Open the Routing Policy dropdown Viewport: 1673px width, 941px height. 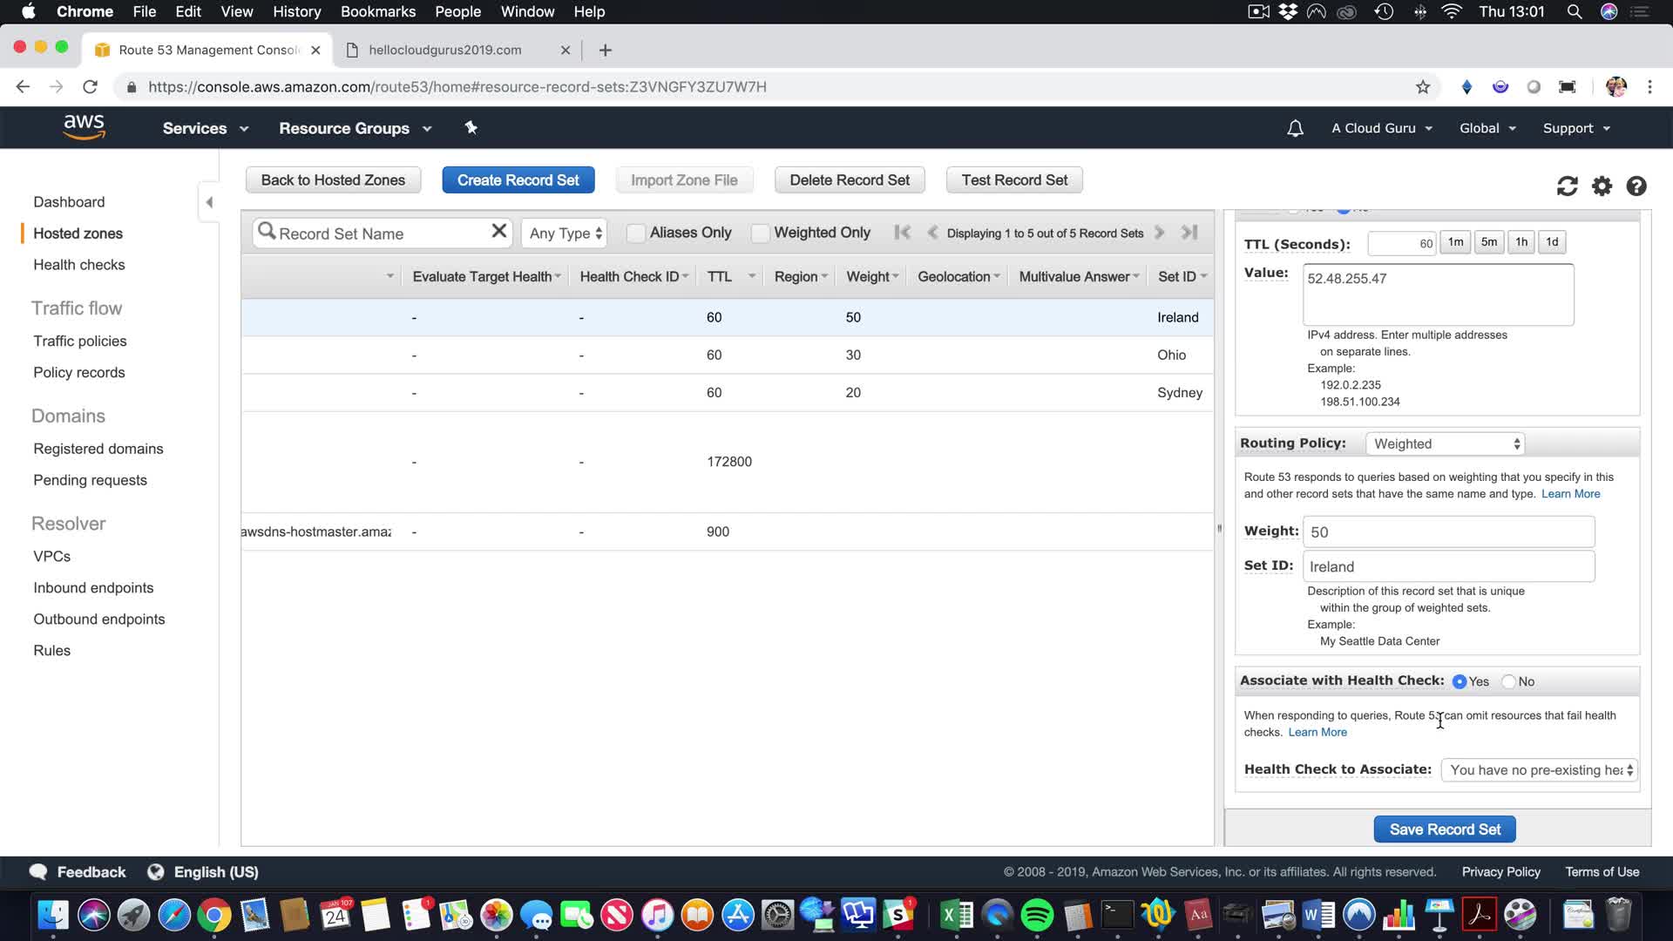[x=1445, y=443]
